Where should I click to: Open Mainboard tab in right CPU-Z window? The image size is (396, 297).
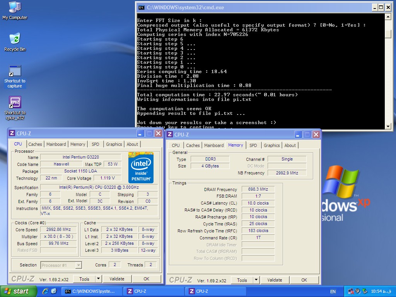(x=214, y=145)
